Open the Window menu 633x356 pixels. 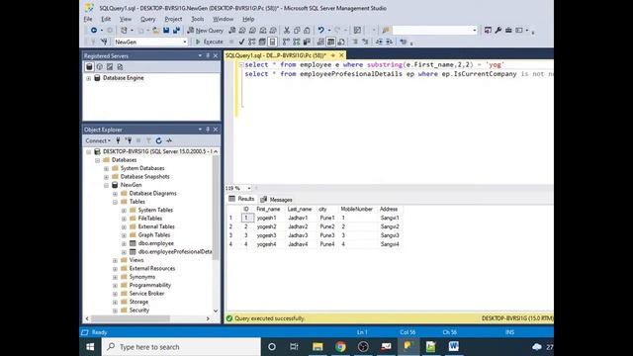pyautogui.click(x=223, y=19)
